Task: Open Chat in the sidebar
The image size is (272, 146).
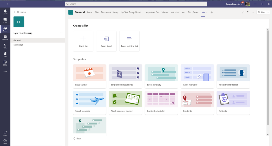Action: tap(5, 20)
